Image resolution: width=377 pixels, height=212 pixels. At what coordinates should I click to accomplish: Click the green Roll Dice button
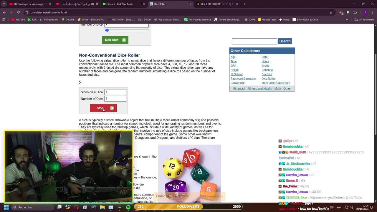pos(115,40)
